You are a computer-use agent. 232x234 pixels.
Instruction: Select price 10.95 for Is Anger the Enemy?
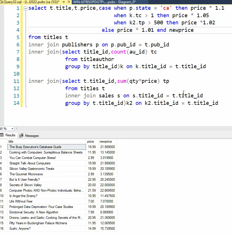(92, 196)
